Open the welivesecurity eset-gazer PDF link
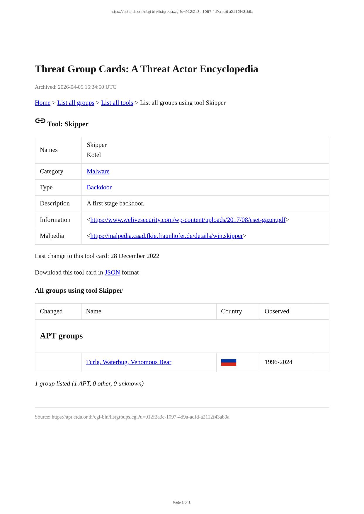This screenshot has height=514, width=364. pyautogui.click(x=188, y=220)
